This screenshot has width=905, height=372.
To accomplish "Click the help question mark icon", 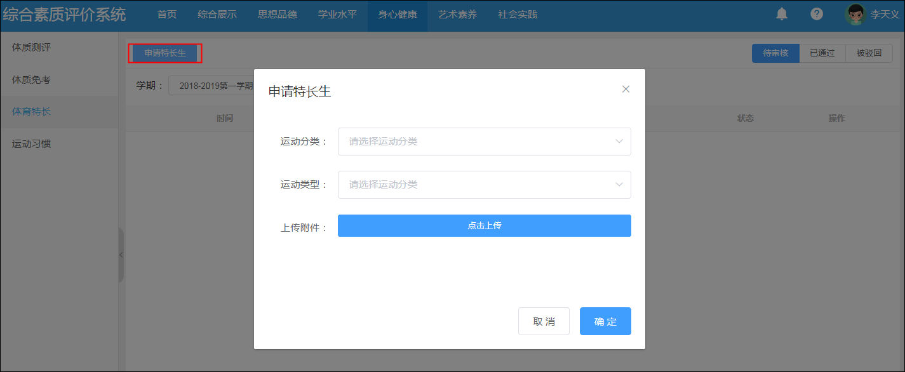I will (817, 14).
